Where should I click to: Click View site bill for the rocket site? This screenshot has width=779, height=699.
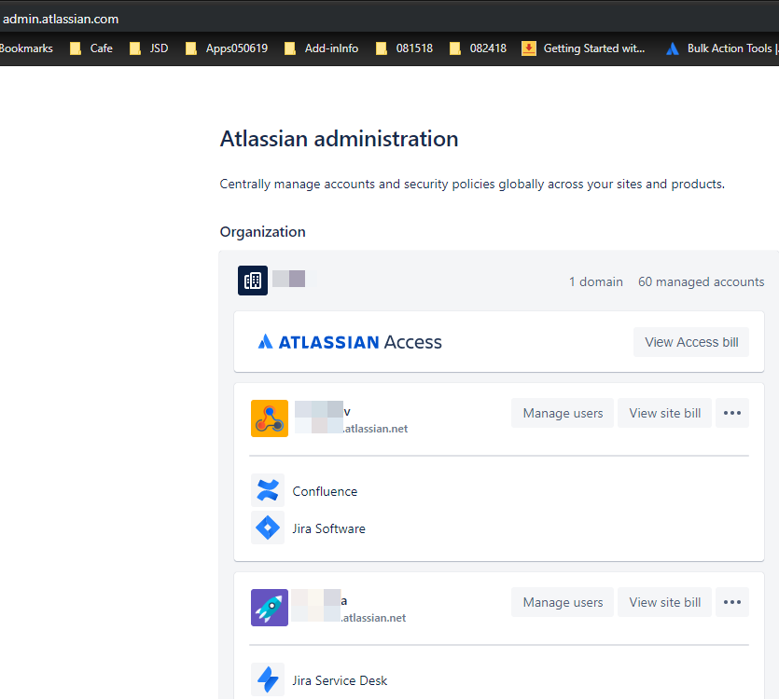pyautogui.click(x=665, y=602)
